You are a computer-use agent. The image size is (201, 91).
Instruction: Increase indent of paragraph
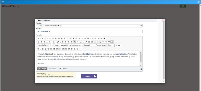pyautogui.click(x=89, y=42)
